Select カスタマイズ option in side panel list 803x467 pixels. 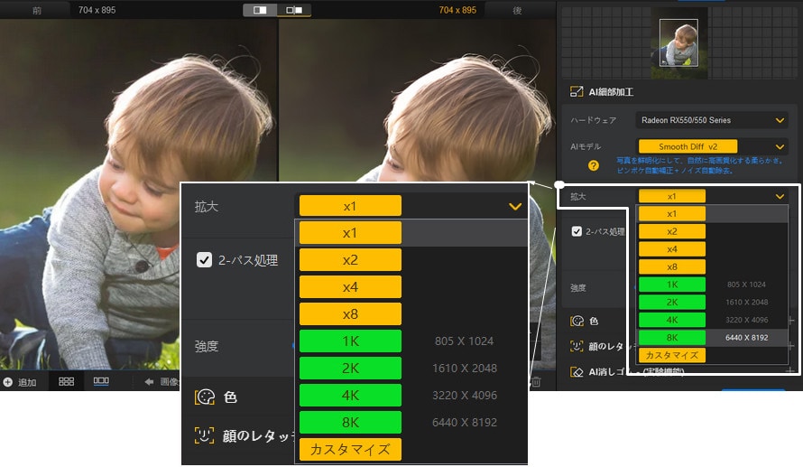pyautogui.click(x=672, y=355)
